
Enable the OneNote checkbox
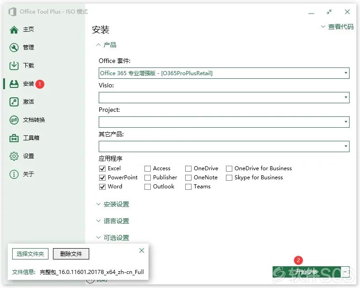point(188,178)
